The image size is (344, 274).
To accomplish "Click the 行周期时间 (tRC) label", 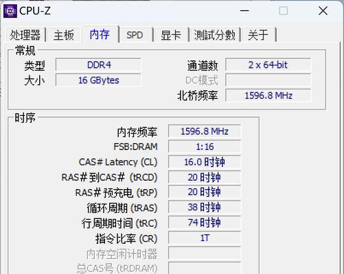I will coord(119,223).
